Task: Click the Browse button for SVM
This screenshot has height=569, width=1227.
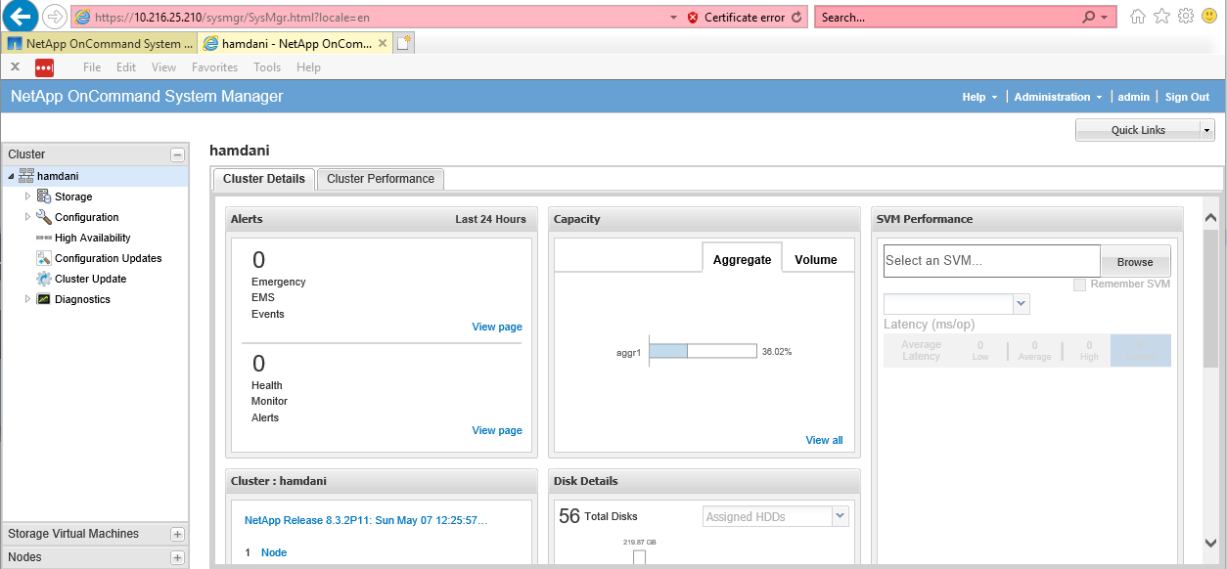Action: [1135, 262]
